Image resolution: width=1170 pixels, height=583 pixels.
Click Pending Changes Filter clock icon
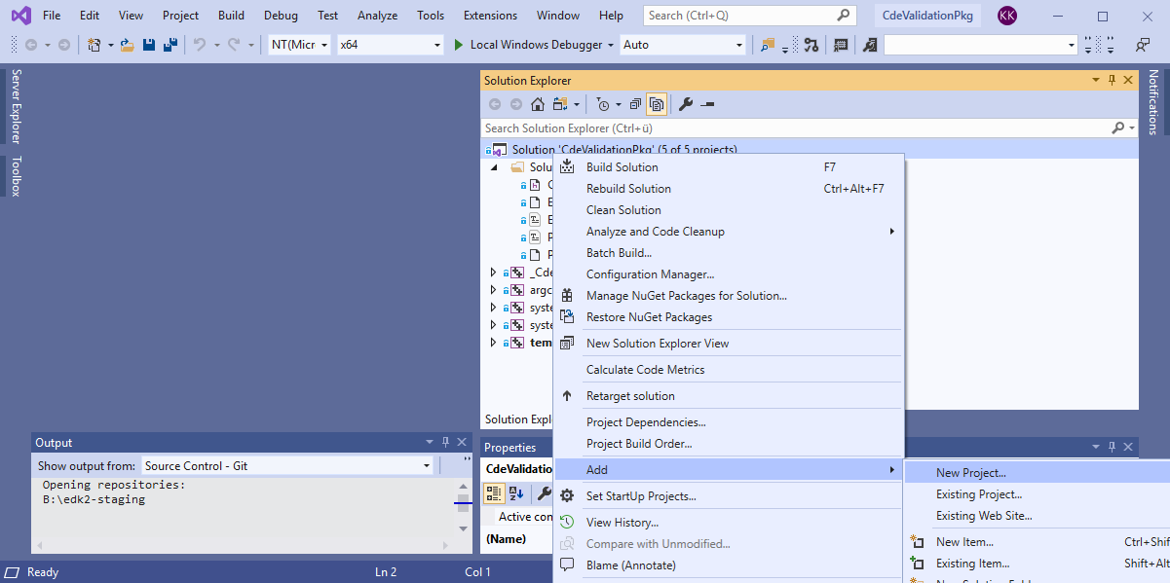click(x=603, y=104)
